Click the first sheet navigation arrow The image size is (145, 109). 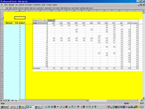coord(1,100)
